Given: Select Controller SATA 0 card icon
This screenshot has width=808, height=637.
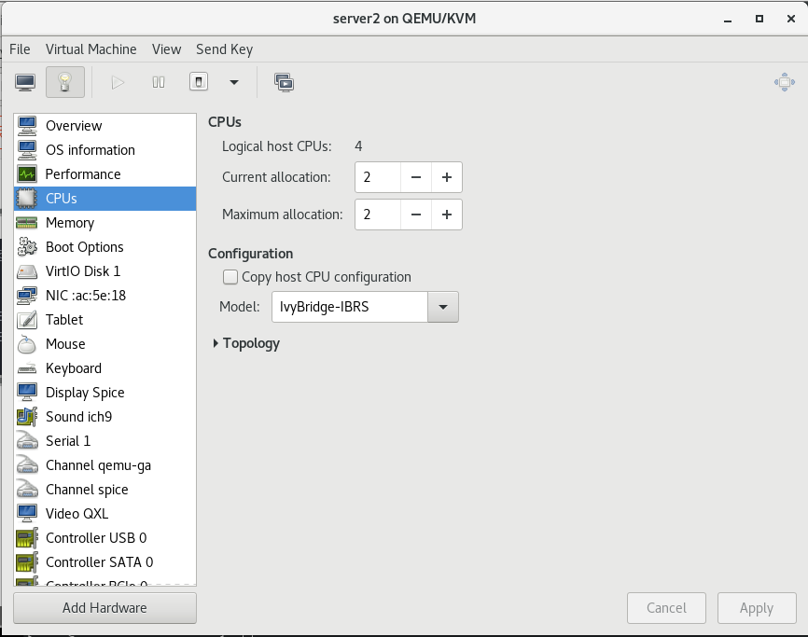Looking at the screenshot, I should click(27, 562).
